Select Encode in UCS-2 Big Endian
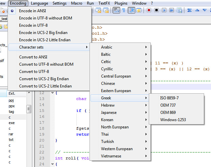The image size is (211, 167). point(49,33)
